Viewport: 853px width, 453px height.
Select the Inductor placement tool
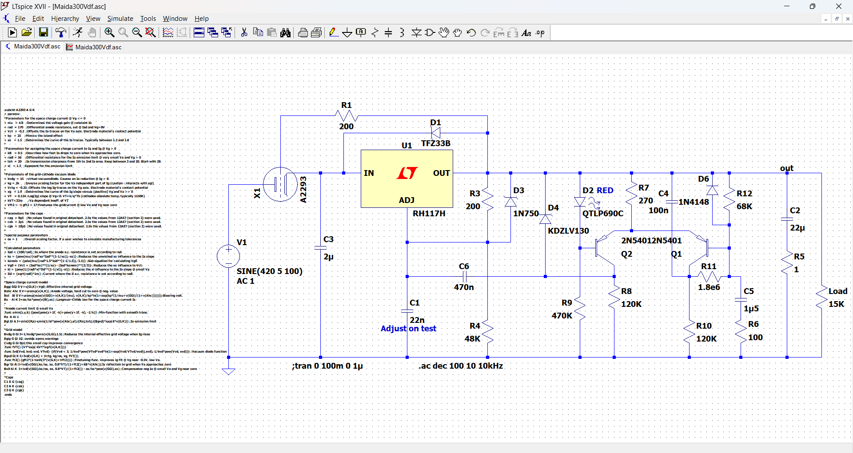click(x=402, y=32)
